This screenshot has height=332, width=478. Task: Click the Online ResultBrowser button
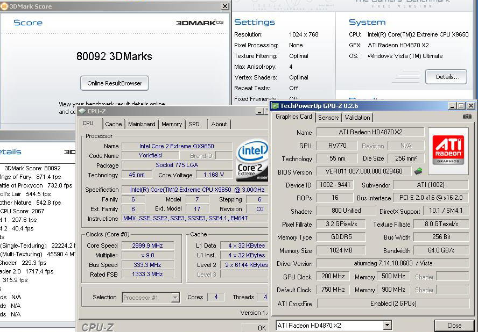115,83
